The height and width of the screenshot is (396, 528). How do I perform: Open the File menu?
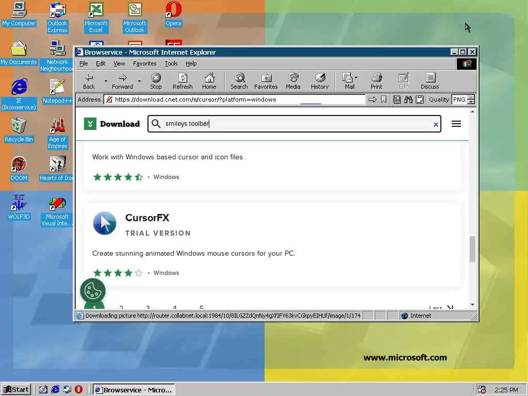[84, 63]
